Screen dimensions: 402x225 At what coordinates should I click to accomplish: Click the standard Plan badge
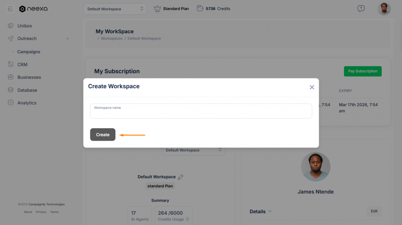(x=160, y=186)
